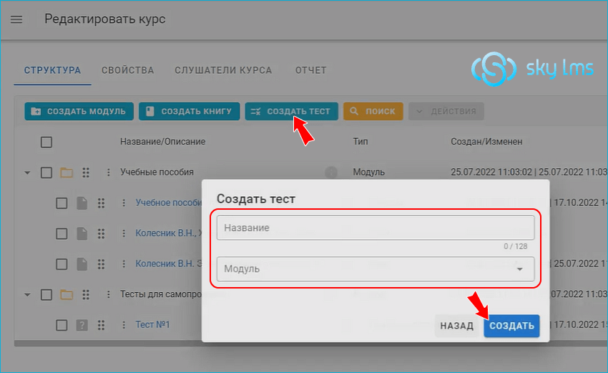608x373 pixels.
Task: Open three-dot menu of Учебное пособие row
Action: coord(123,203)
